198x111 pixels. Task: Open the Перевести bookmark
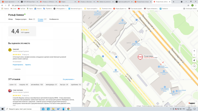click(48, 9)
